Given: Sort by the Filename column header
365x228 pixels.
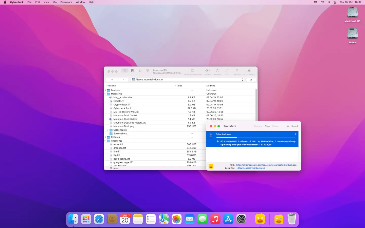Looking at the screenshot, I should pos(111,86).
